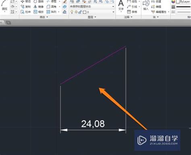The width and height of the screenshot is (191, 155).
Task: Expand the Trim tool dropdown arrow
Action: 59,1
